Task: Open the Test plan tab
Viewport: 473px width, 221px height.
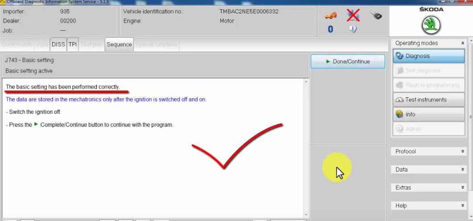Action: pos(92,44)
